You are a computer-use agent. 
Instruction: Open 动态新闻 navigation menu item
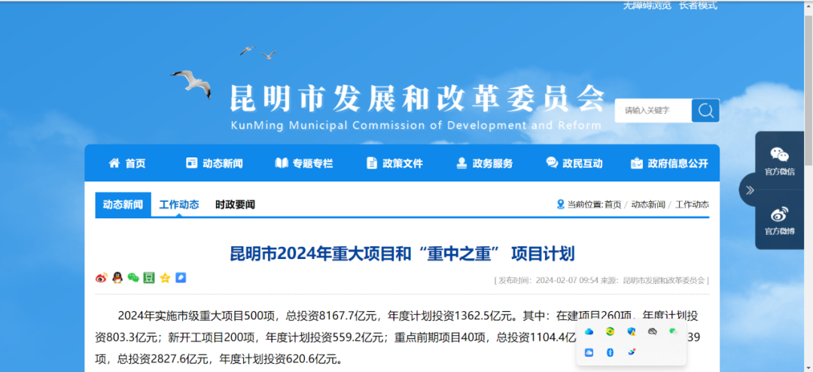coord(214,163)
